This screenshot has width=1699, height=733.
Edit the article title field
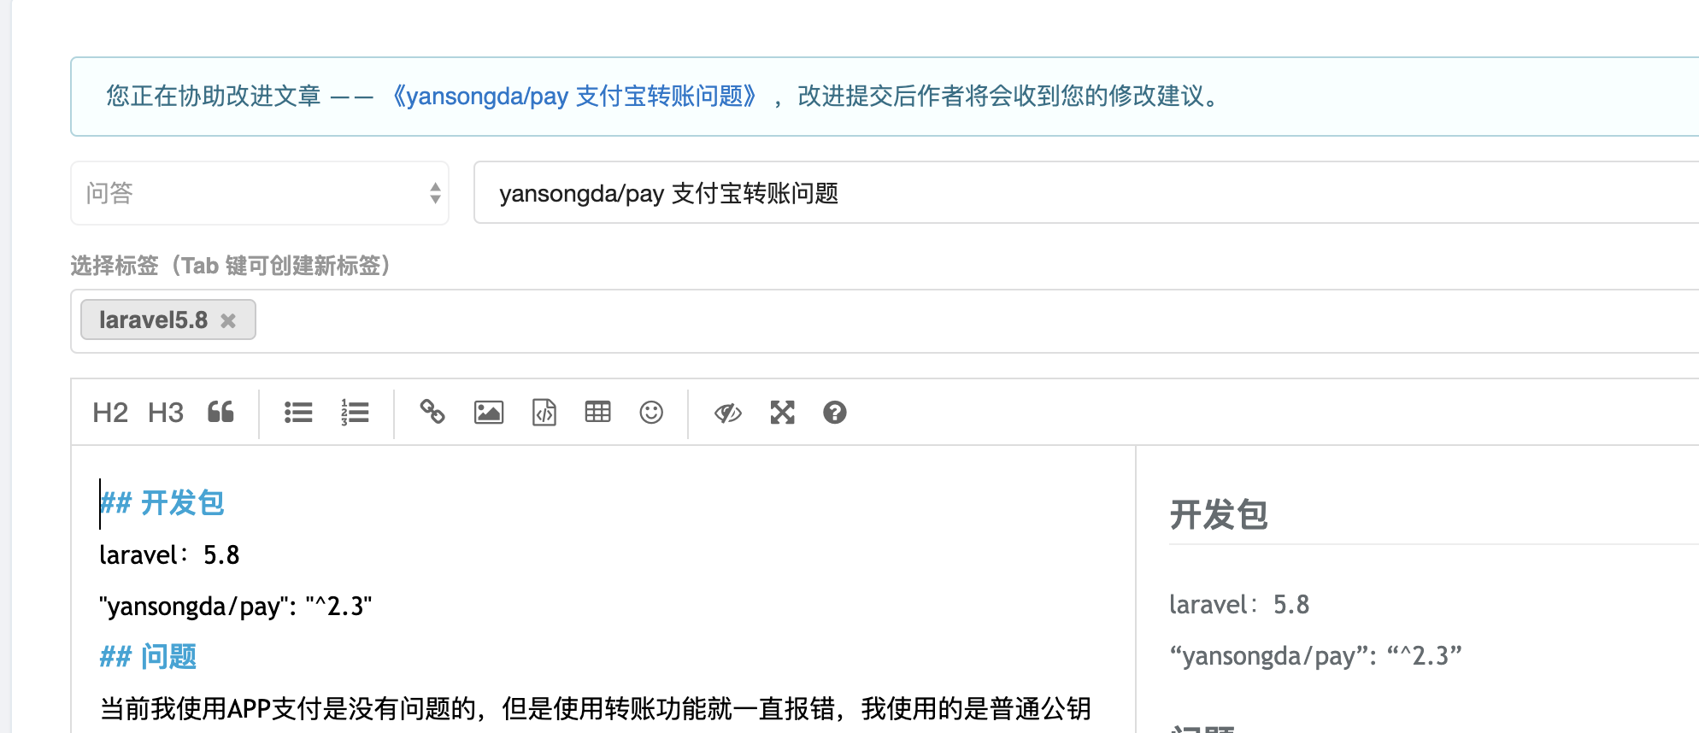[1085, 193]
